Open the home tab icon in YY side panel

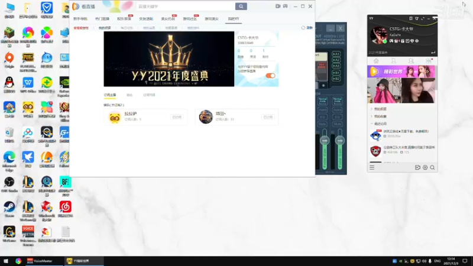tap(376, 61)
